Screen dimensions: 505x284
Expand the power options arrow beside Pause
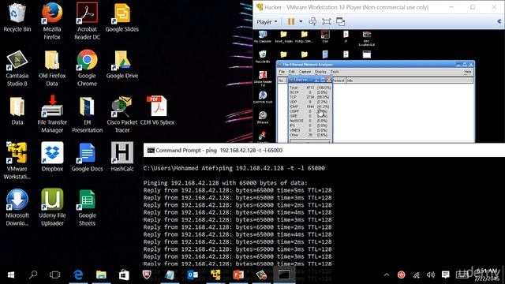point(301,21)
